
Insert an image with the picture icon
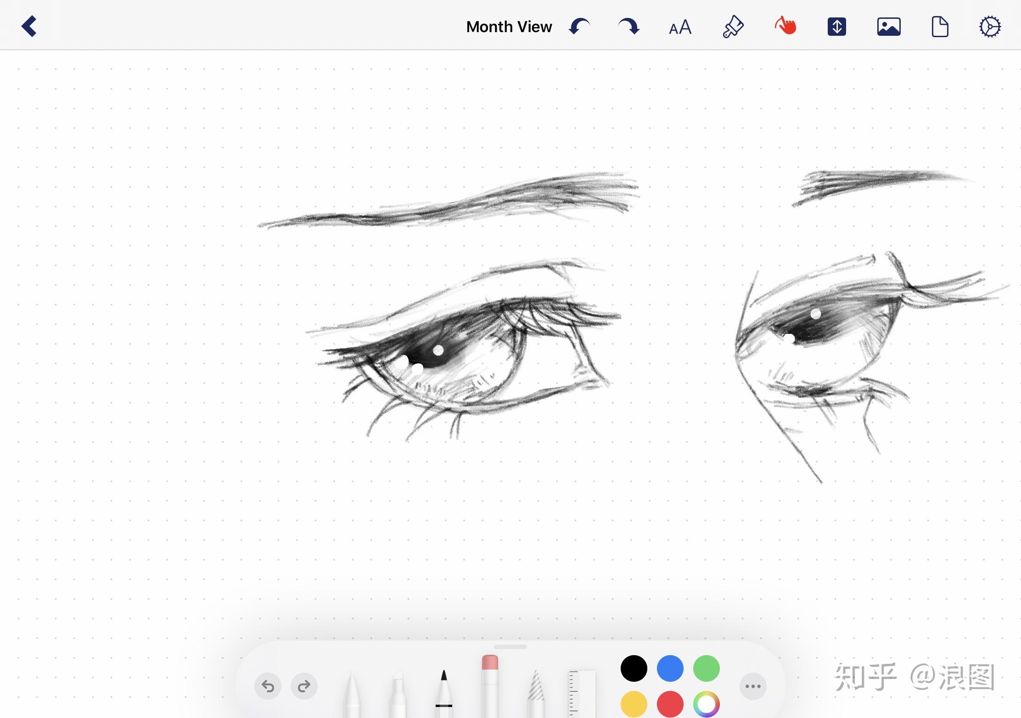point(889,27)
